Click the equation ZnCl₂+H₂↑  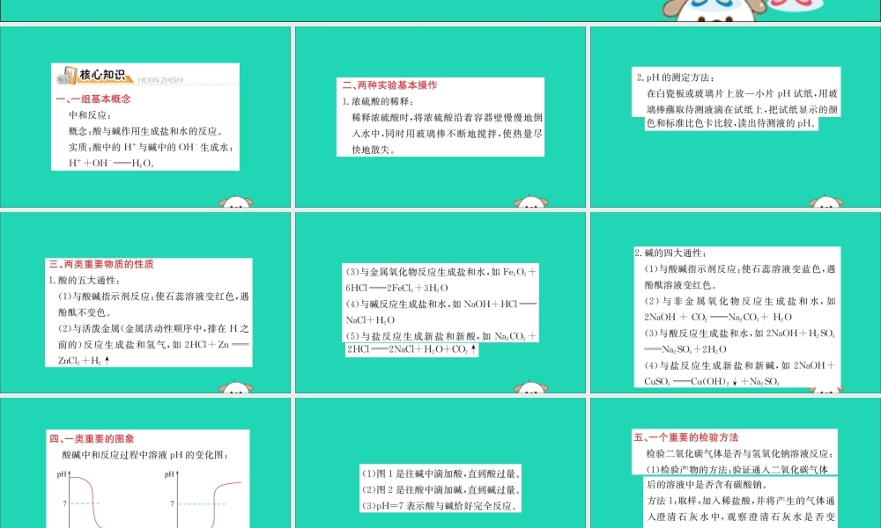84,361
